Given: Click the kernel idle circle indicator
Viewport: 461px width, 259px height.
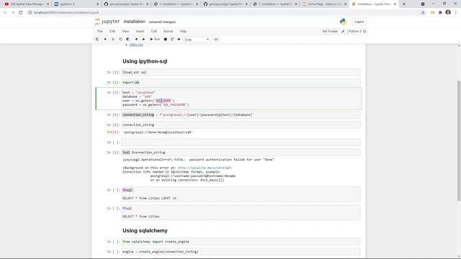Looking at the screenshot, I should [364, 31].
